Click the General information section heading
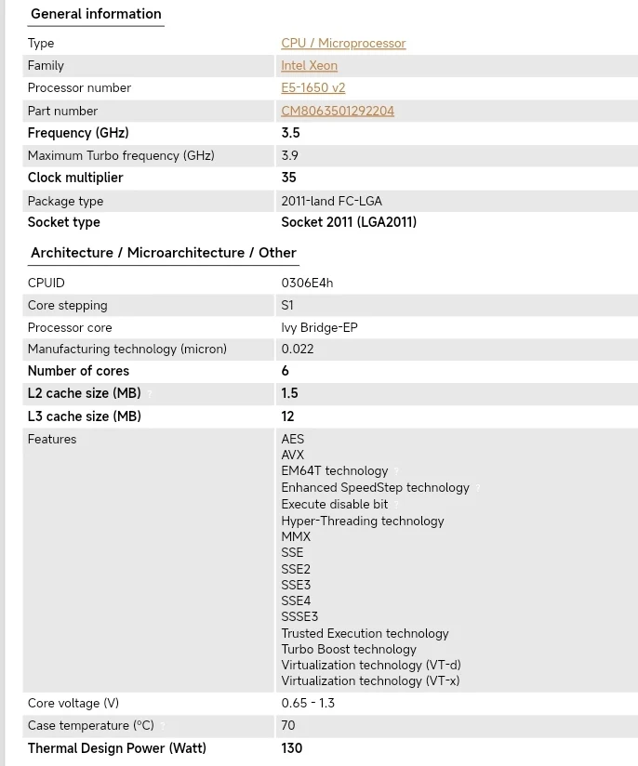Screen dimensions: 638x766 coord(96,14)
